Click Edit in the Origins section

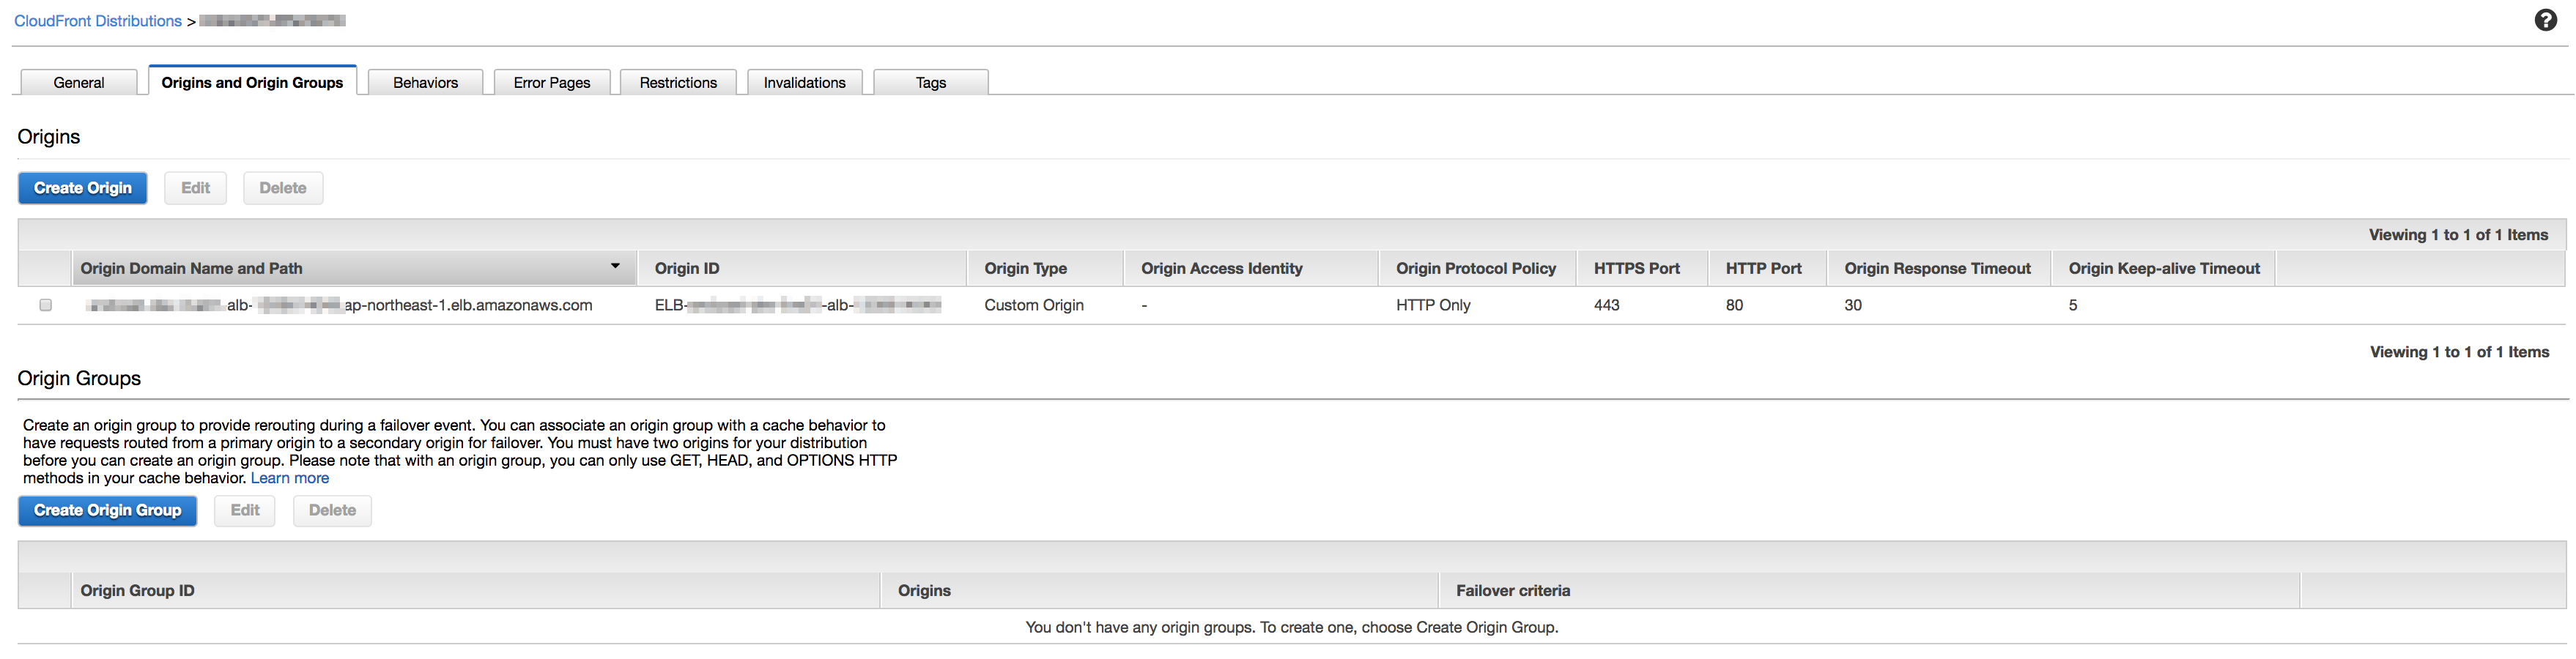pyautogui.click(x=195, y=187)
